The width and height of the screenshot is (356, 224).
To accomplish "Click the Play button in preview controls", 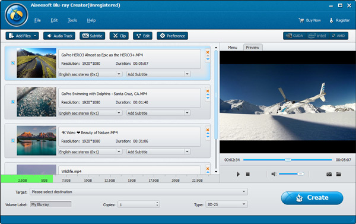I will [238, 174].
